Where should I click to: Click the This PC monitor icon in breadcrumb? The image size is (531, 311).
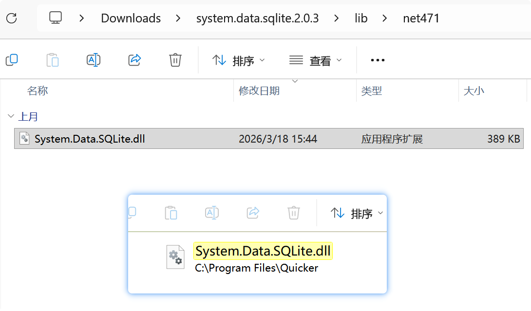click(x=56, y=18)
